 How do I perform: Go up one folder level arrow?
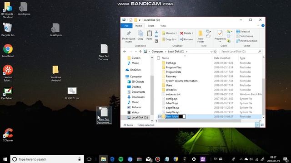click(x=140, y=52)
